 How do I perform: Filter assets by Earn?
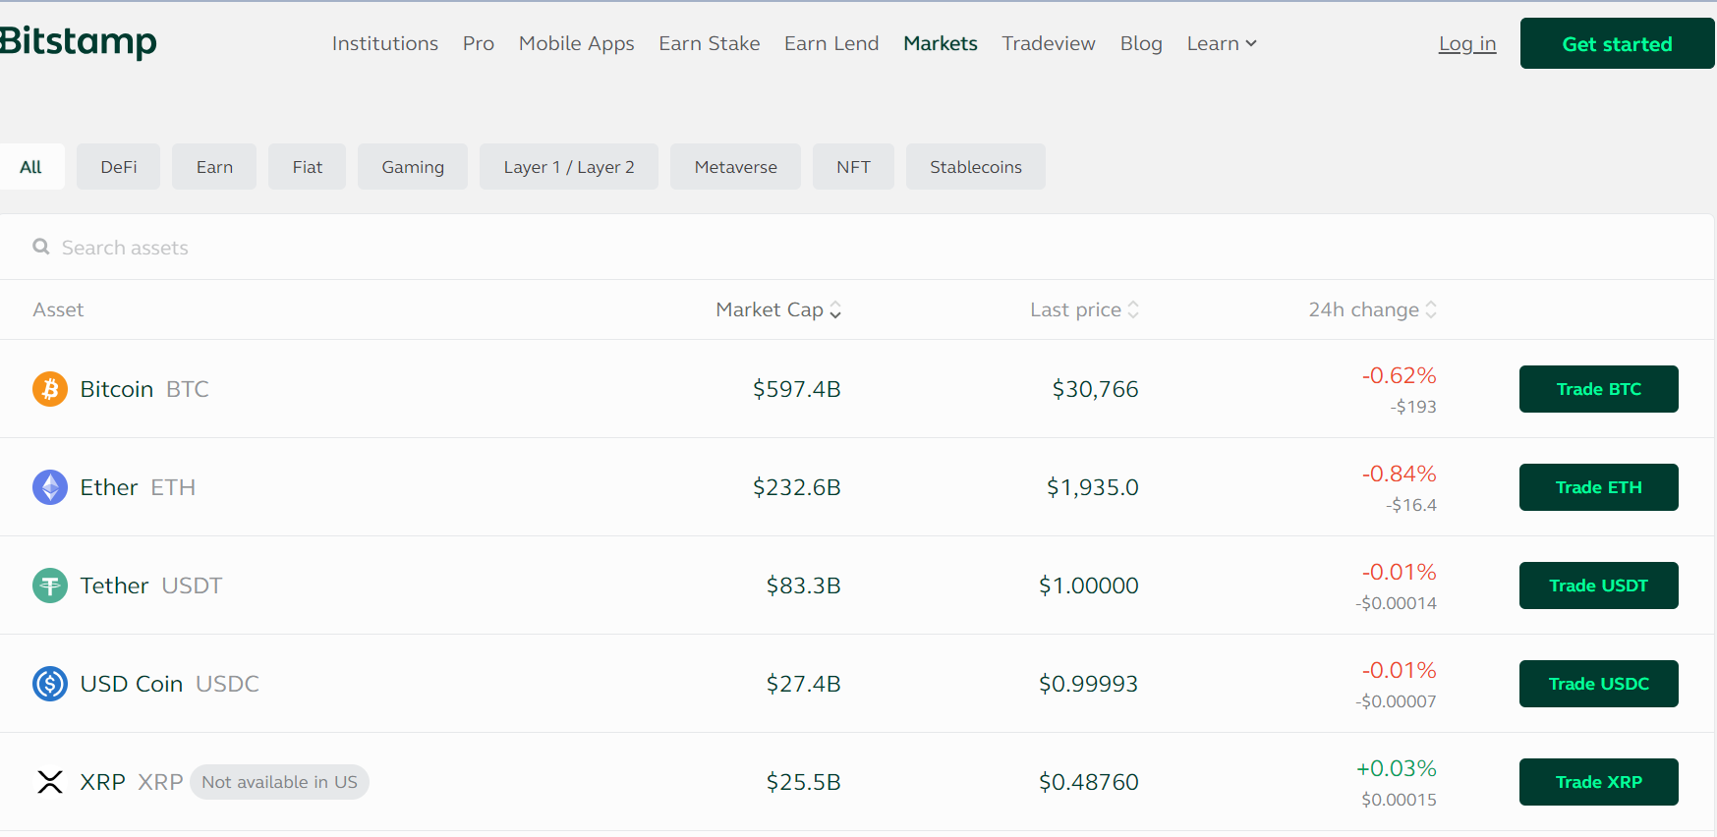(214, 167)
